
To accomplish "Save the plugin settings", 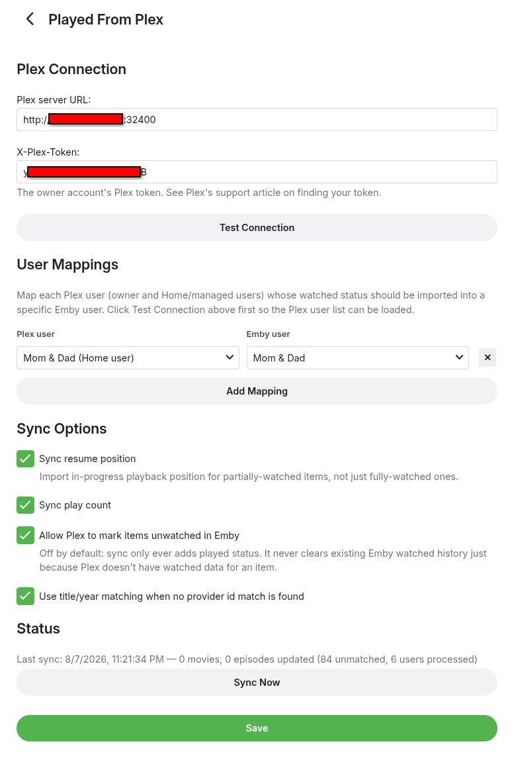I will [x=257, y=728].
